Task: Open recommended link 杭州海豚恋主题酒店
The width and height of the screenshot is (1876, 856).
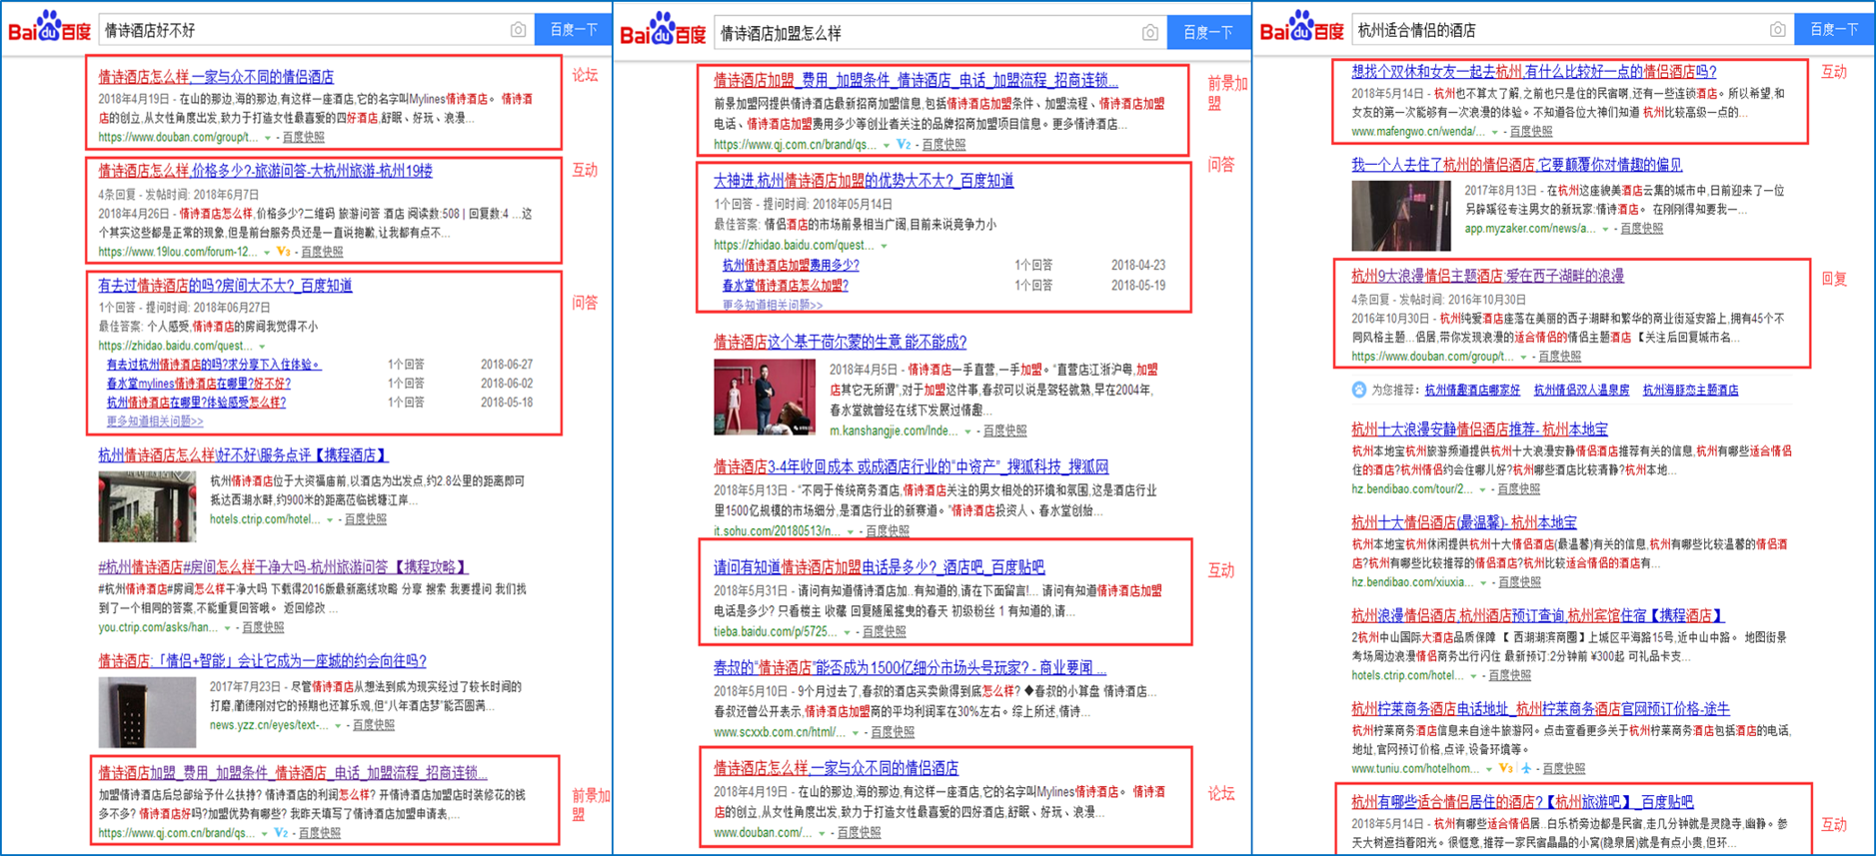Action: click(x=1690, y=391)
